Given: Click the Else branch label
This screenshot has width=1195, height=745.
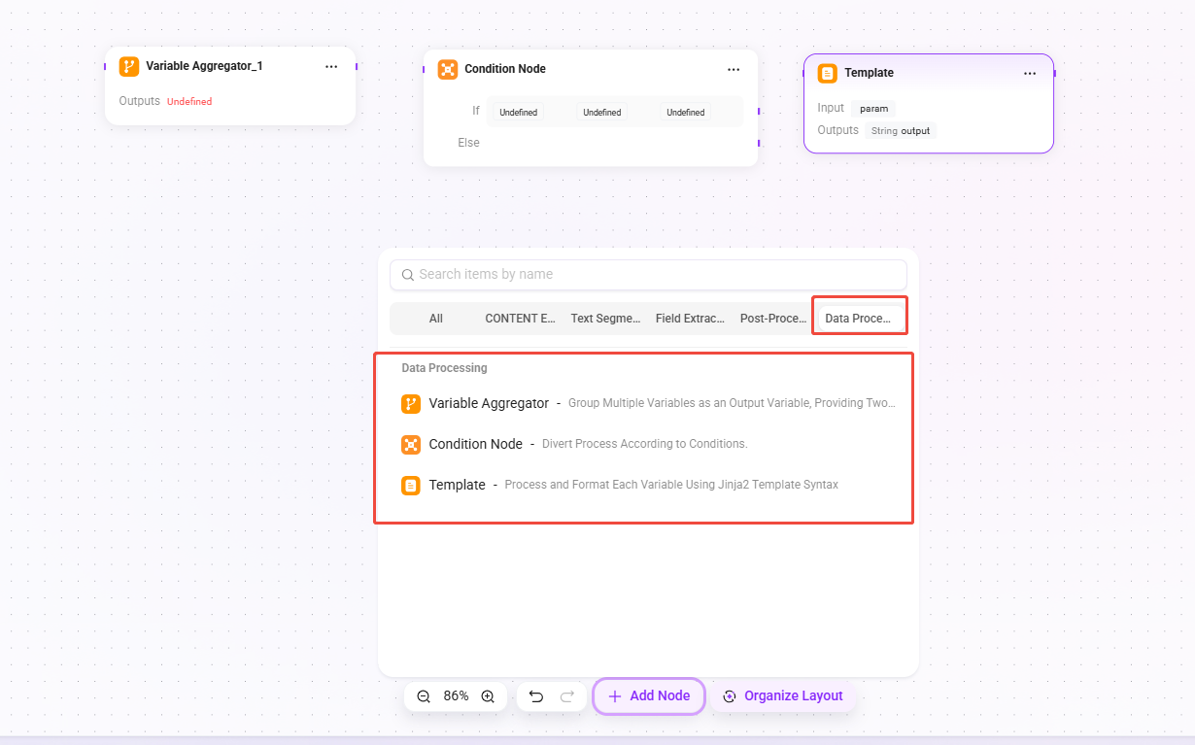Looking at the screenshot, I should click(x=468, y=143).
